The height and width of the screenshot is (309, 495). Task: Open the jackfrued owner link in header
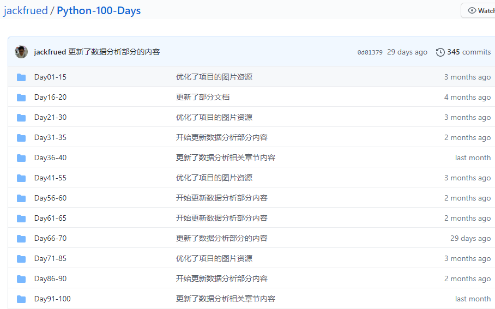pos(26,10)
